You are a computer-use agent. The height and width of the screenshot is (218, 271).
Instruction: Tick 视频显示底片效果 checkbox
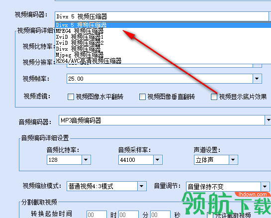(x=214, y=97)
